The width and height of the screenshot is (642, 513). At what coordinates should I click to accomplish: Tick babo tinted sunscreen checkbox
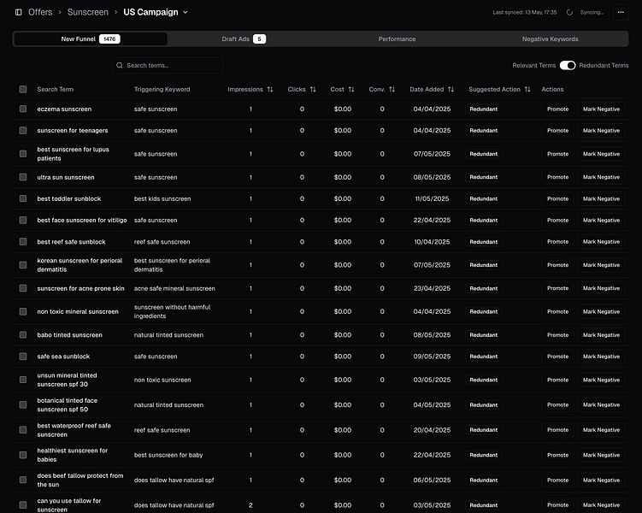(x=23, y=335)
